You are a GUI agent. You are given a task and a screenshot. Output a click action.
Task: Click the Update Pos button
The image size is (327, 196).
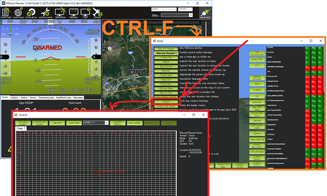(152, 123)
